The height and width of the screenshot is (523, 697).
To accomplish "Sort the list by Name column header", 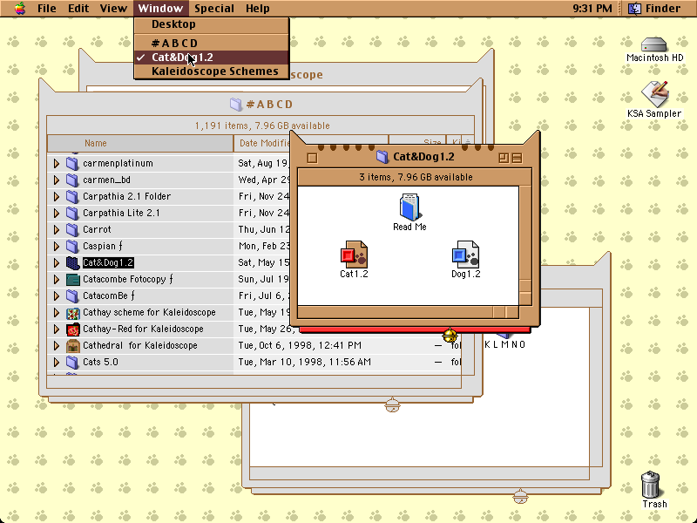I will click(140, 143).
